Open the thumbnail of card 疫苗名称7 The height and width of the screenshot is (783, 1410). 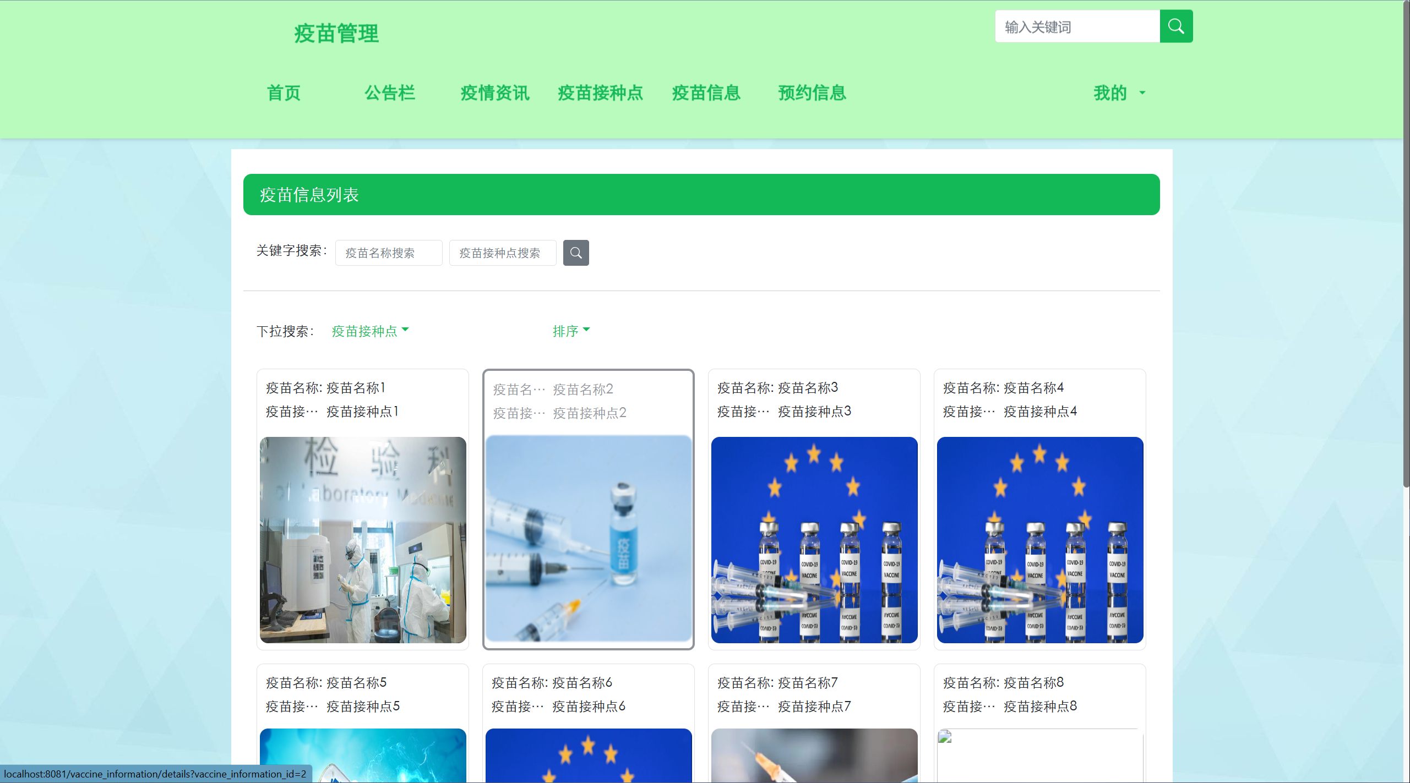(814, 755)
